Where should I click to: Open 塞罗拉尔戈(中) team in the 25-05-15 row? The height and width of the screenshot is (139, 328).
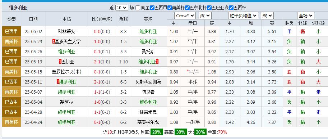pyautogui.click(x=66, y=72)
